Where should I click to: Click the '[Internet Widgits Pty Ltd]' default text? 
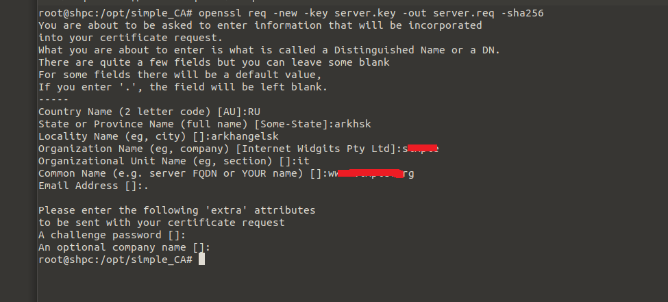click(x=317, y=149)
